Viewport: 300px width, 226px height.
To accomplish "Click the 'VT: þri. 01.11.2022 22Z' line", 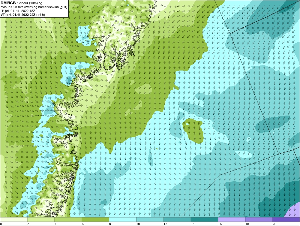I will point(23,15).
